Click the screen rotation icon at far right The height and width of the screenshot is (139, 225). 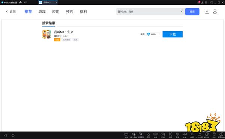click(x=221, y=135)
